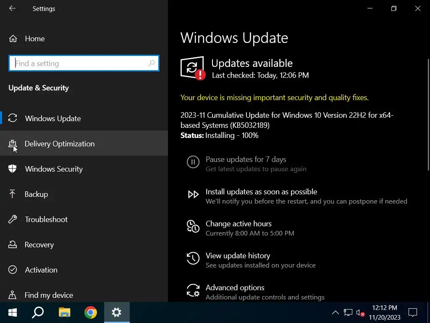Open Activation settings page
Screen dimensions: 430x323
point(84,270)
